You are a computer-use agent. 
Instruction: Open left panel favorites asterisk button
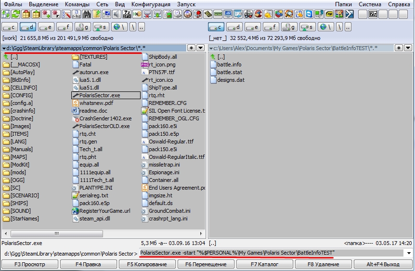(191, 48)
